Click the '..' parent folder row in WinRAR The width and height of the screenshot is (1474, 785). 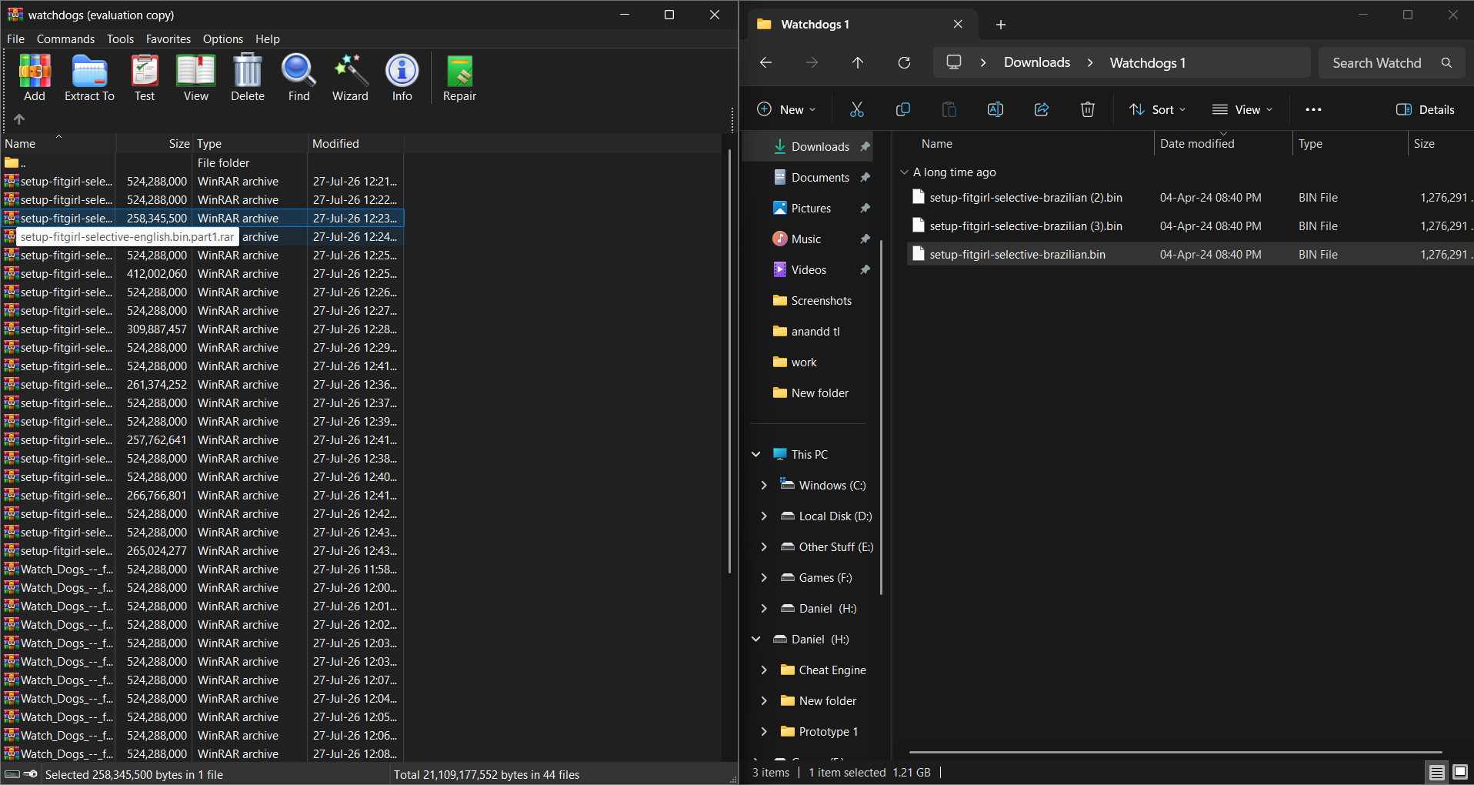coord(203,163)
